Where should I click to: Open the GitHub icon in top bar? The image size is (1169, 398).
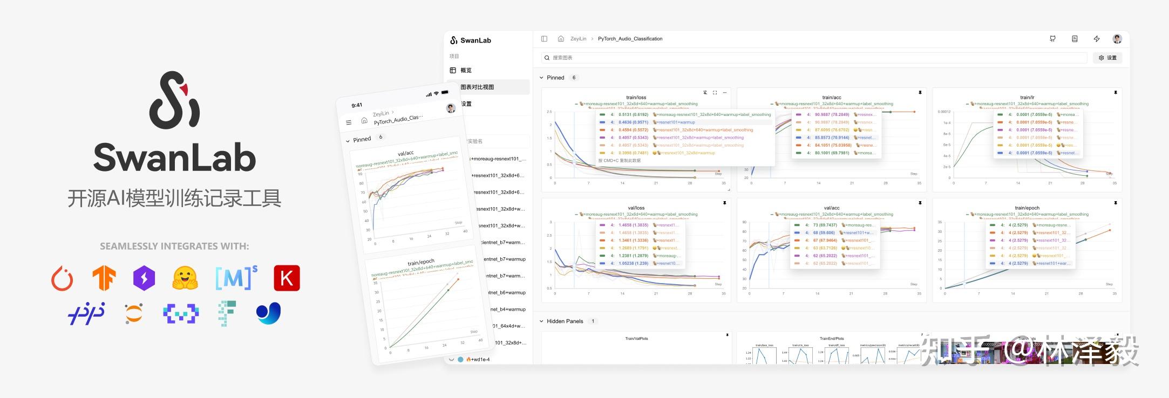point(1052,39)
